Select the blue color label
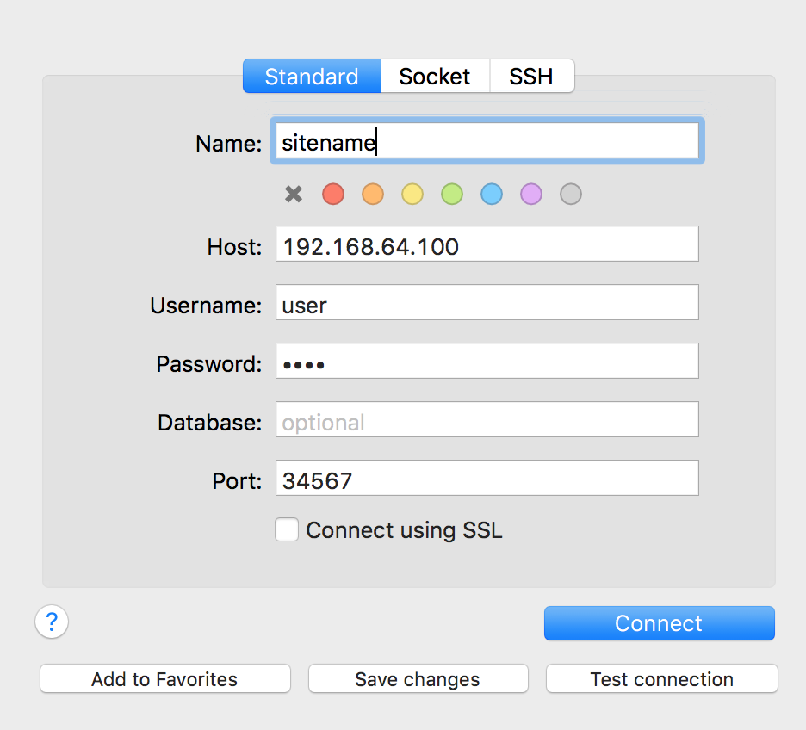Image resolution: width=806 pixels, height=730 pixels. (492, 194)
